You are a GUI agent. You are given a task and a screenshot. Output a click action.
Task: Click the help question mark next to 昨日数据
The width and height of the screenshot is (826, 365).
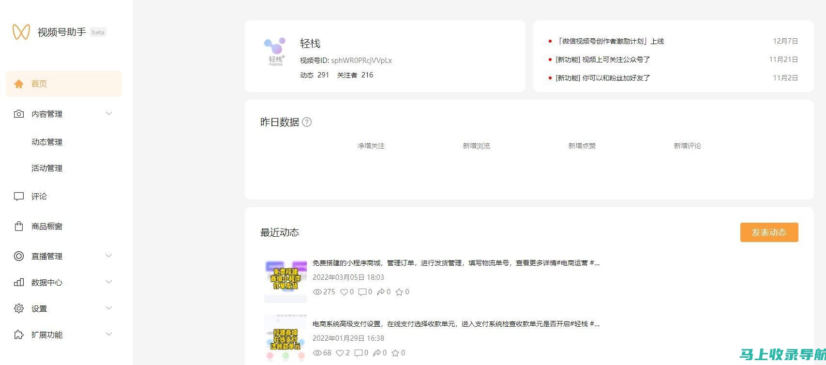[307, 122]
